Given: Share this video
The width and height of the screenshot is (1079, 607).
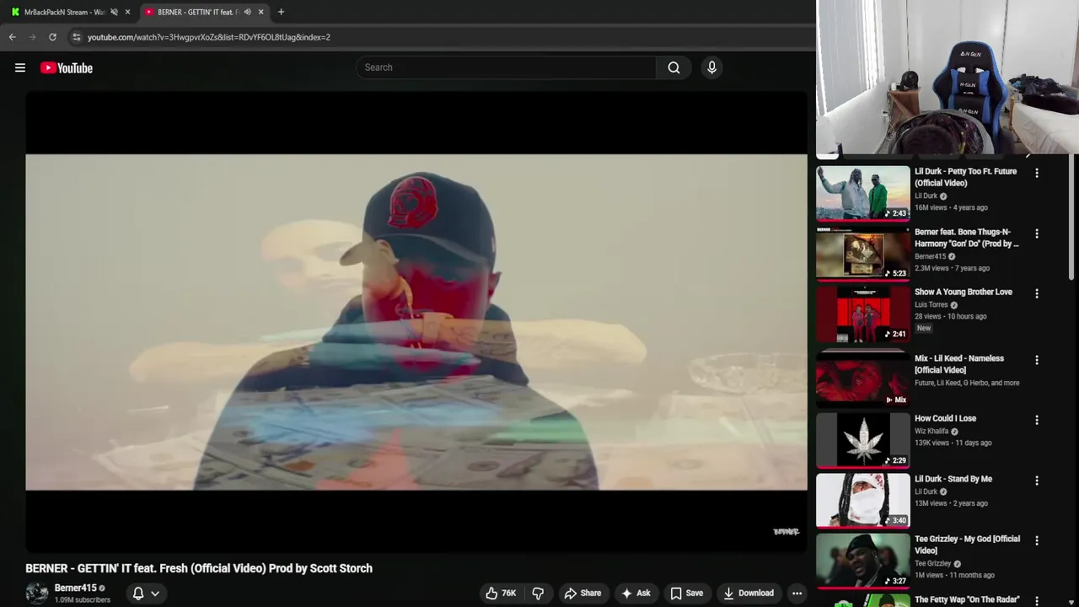Looking at the screenshot, I should pos(582,594).
